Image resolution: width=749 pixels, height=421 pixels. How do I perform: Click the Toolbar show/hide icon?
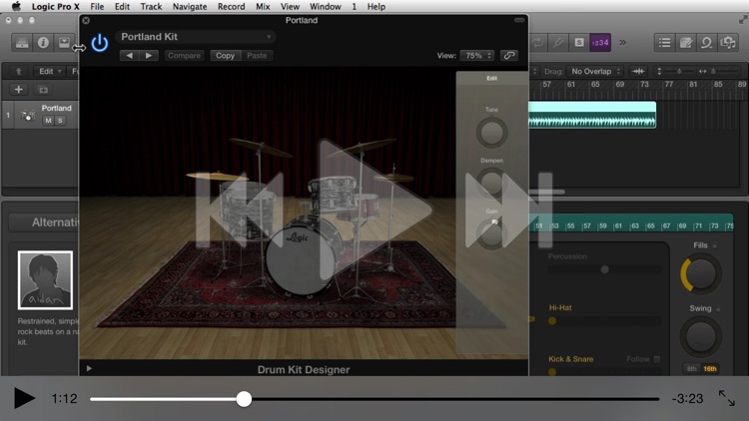coord(64,43)
